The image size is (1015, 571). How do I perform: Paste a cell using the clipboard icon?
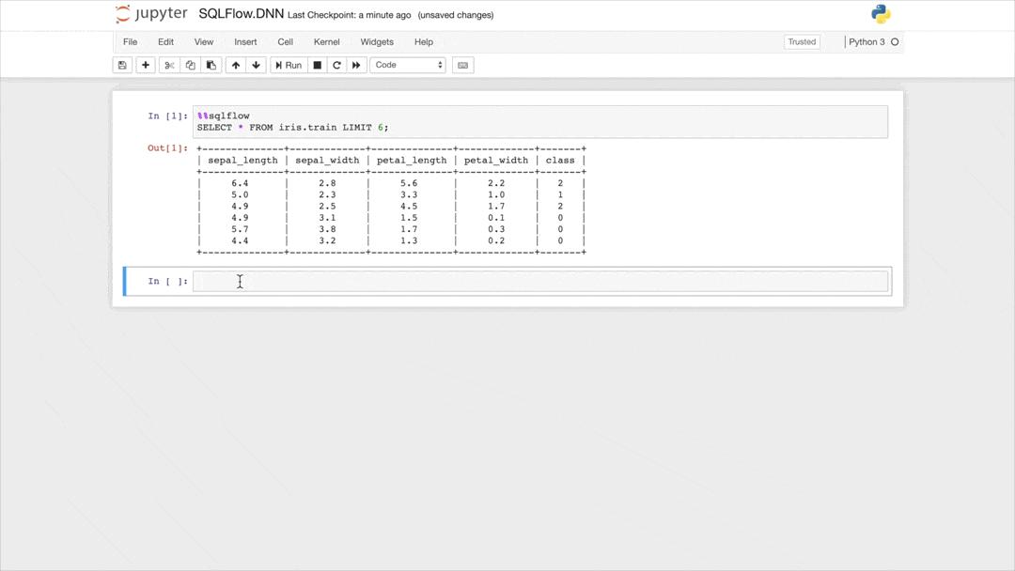click(211, 65)
